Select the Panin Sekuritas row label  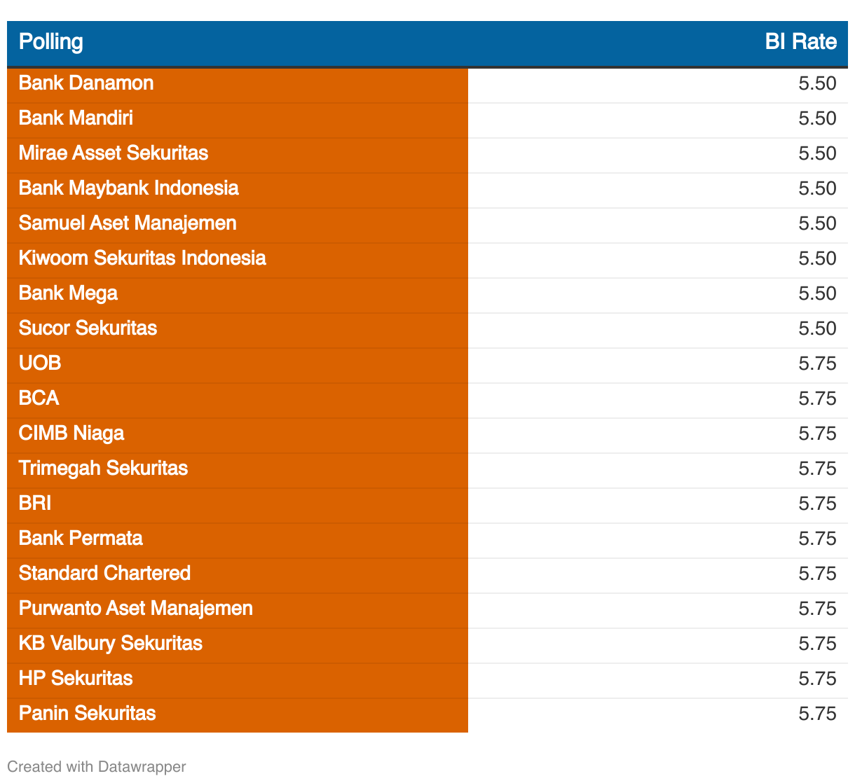coord(88,714)
